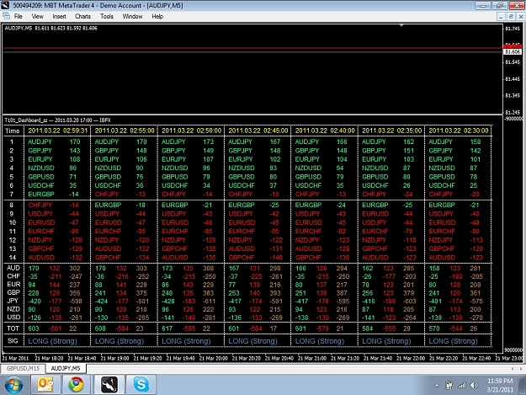
Task: Click AUDJPY 170 in the 02:59:31 column
Action: 54,142
